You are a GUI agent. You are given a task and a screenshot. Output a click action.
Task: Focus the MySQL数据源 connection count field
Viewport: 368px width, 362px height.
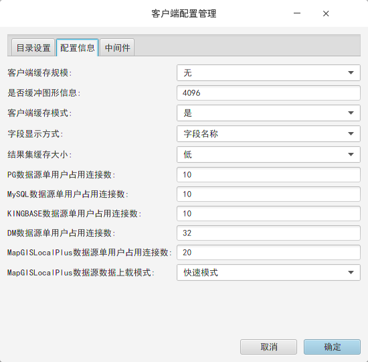pyautogui.click(x=268, y=194)
